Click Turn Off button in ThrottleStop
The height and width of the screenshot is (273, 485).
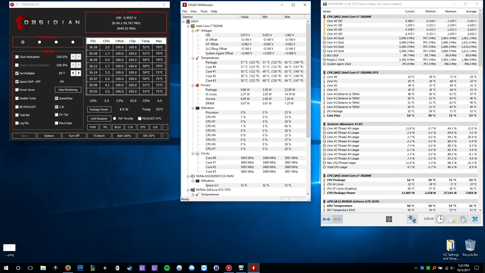coord(74,136)
